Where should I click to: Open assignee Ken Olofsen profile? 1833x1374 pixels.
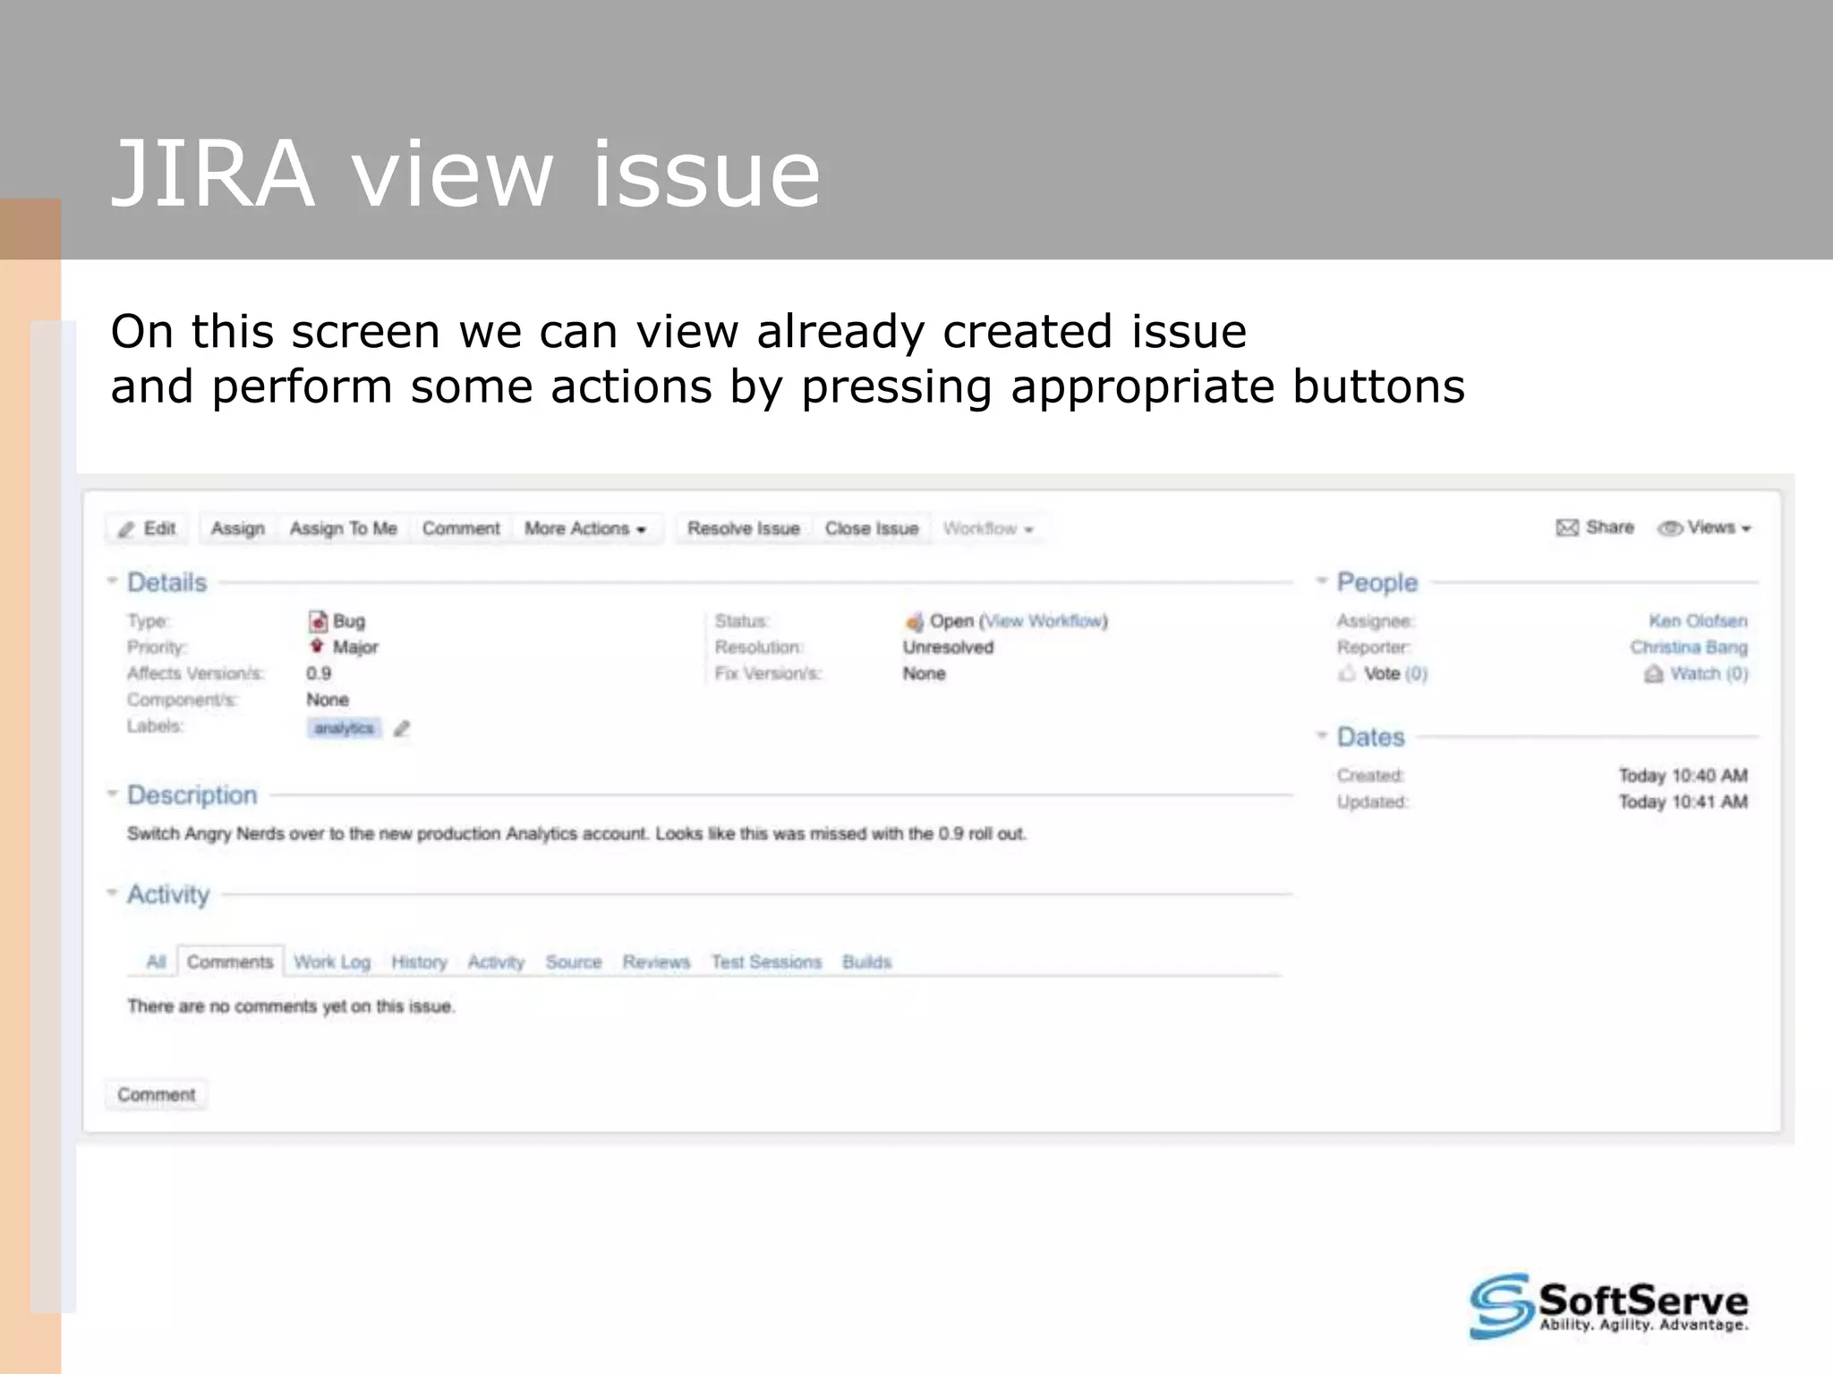pyautogui.click(x=1698, y=621)
